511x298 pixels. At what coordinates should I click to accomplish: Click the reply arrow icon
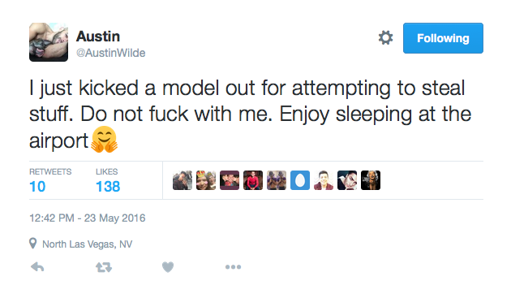tap(37, 267)
